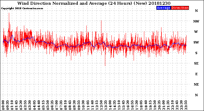Click the 15:10 time axis label
This screenshot has width=204, height=111.
point(119,105)
